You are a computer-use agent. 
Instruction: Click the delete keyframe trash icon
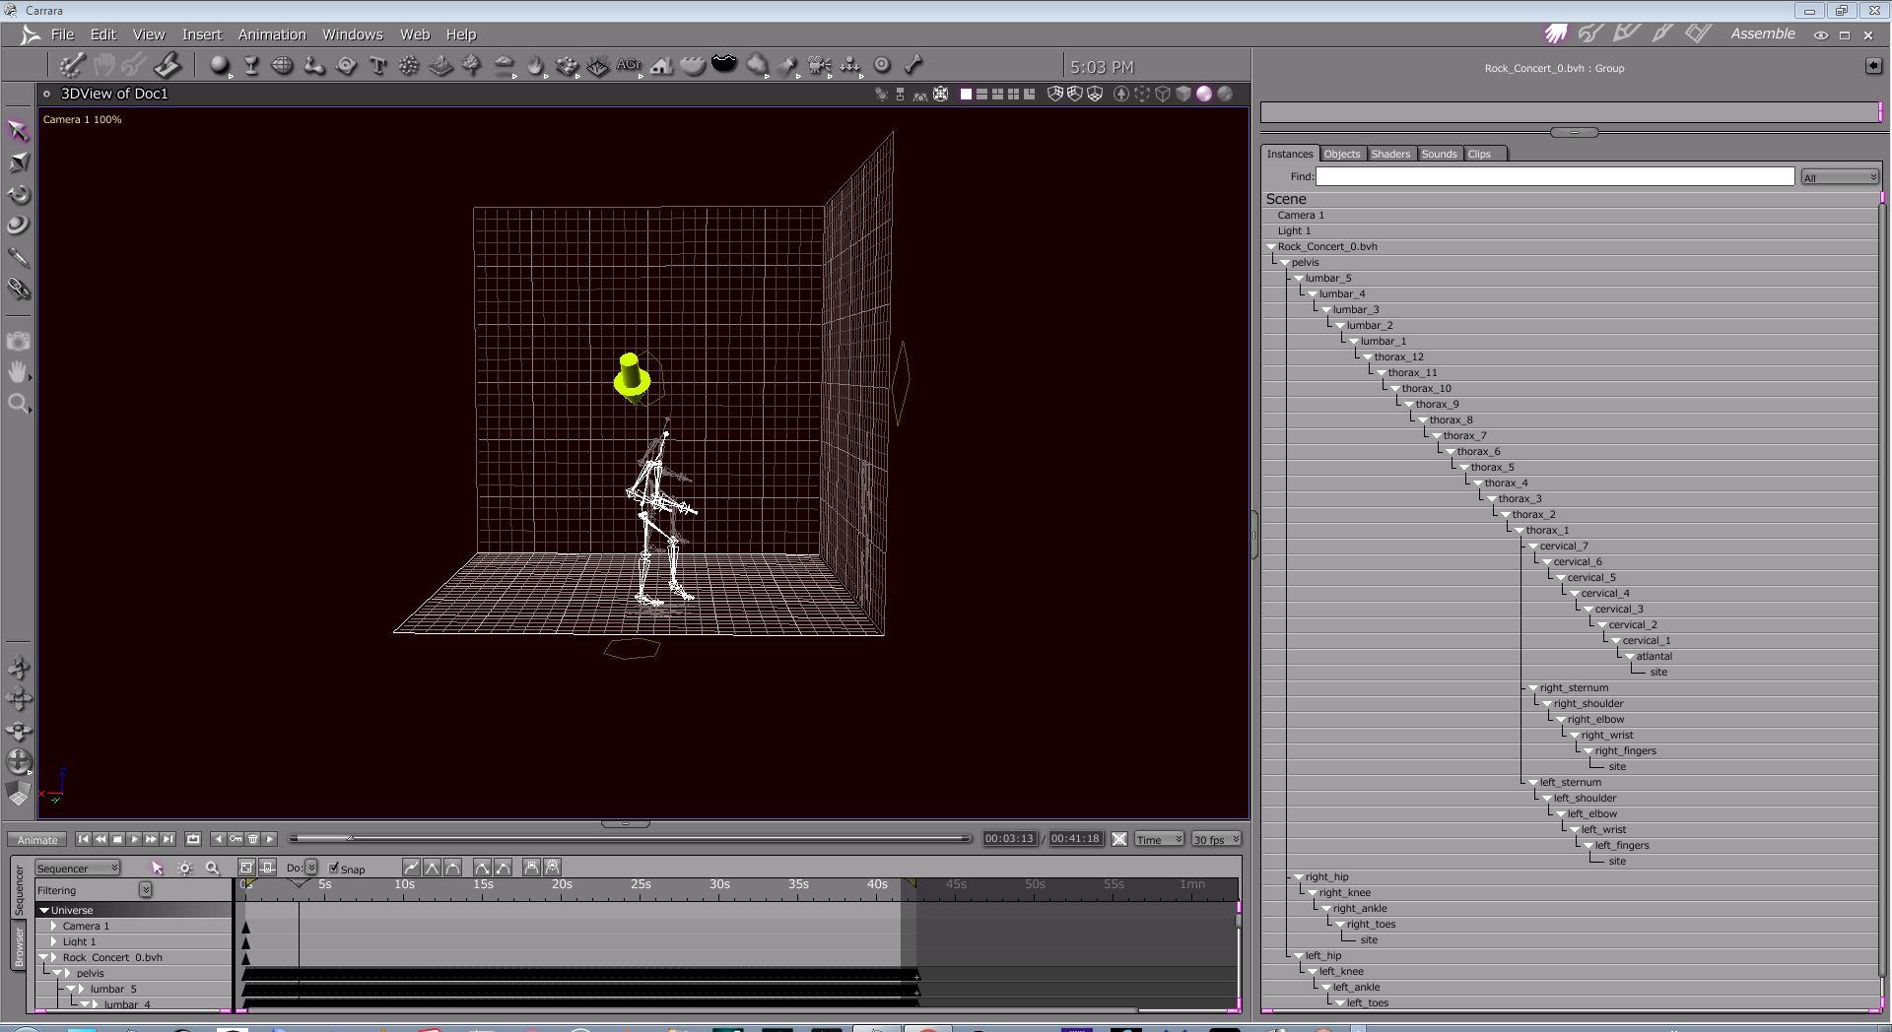click(x=253, y=839)
